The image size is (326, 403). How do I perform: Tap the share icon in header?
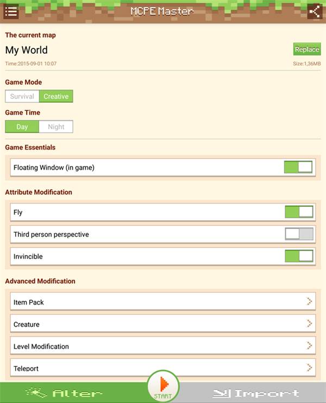pos(315,11)
